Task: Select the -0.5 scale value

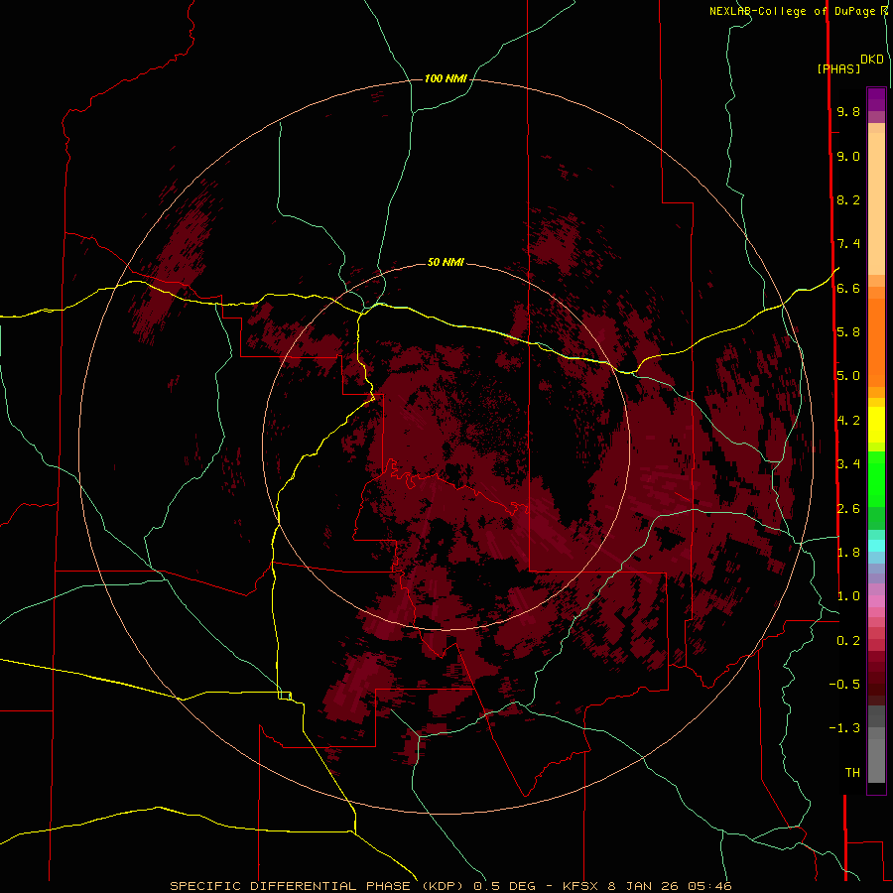Action: tap(844, 685)
